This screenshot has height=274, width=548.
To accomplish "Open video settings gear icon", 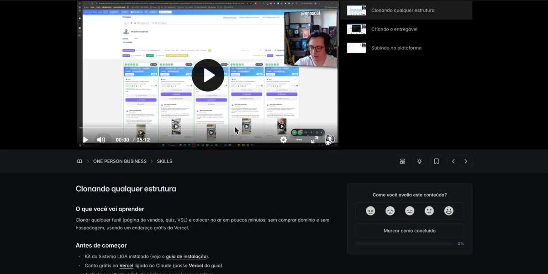I will point(283,140).
